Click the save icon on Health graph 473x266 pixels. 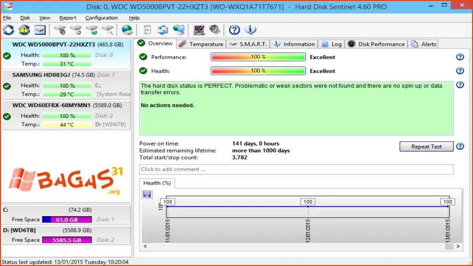[x=147, y=194]
